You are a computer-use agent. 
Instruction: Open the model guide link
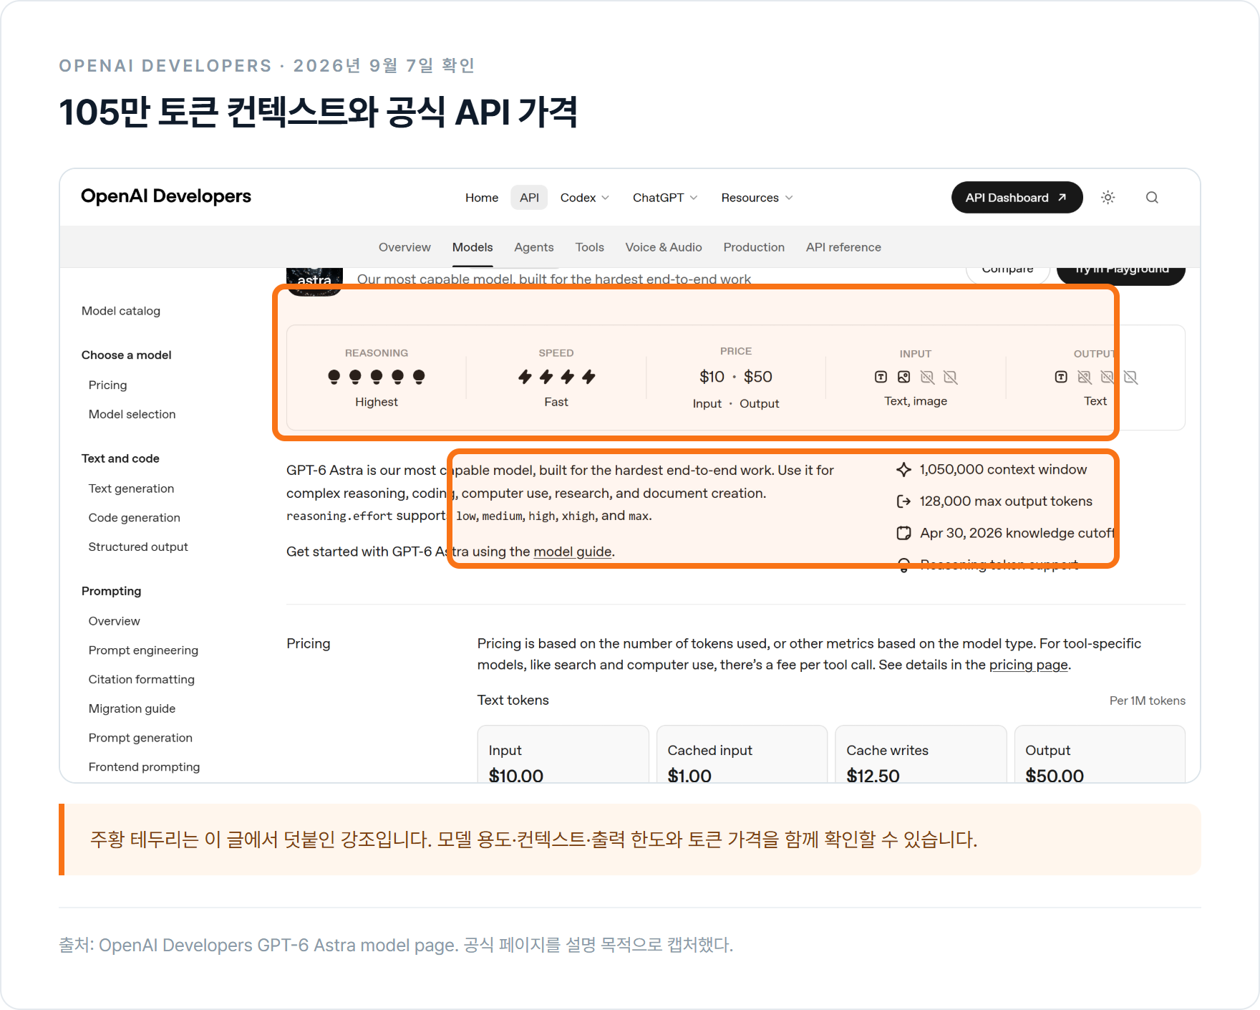pyautogui.click(x=573, y=552)
